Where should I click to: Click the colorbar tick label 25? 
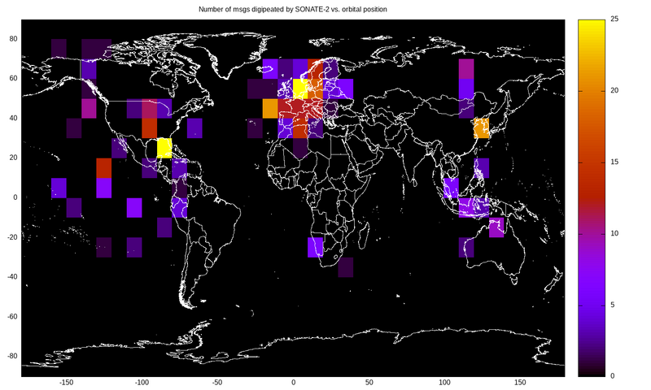(614, 19)
